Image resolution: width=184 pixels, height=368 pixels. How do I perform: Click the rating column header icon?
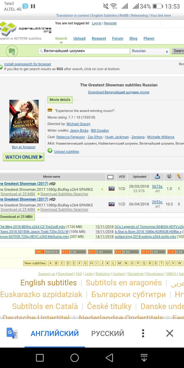[x=169, y=177]
